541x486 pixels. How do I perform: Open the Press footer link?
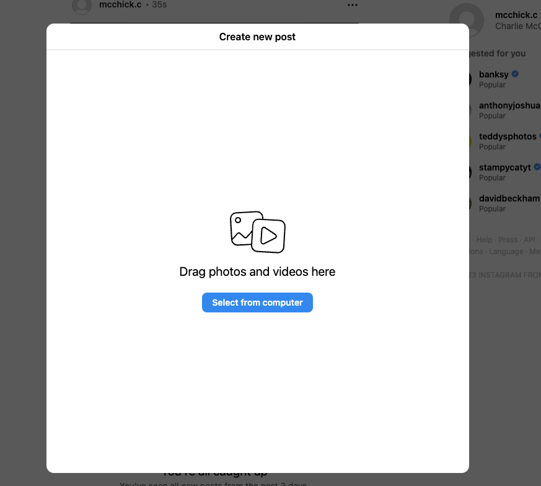(508, 239)
